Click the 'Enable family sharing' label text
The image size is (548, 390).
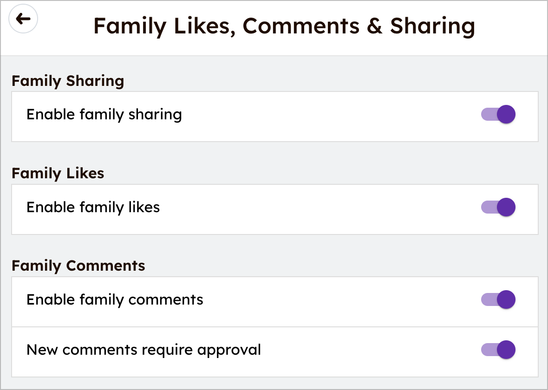[x=104, y=114]
